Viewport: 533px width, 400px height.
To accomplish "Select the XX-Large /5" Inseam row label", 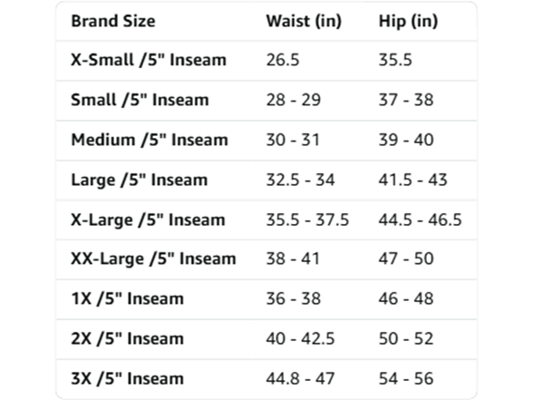I will (153, 259).
